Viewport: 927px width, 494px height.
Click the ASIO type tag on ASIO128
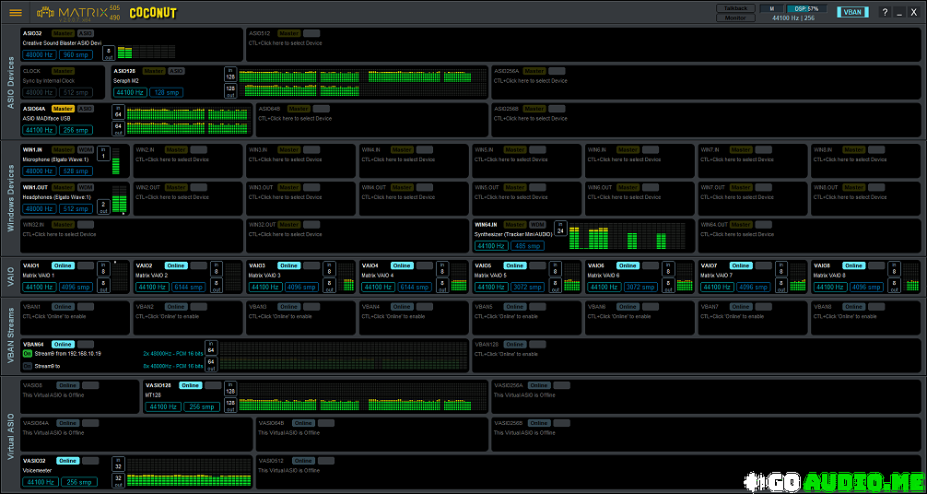coord(176,71)
